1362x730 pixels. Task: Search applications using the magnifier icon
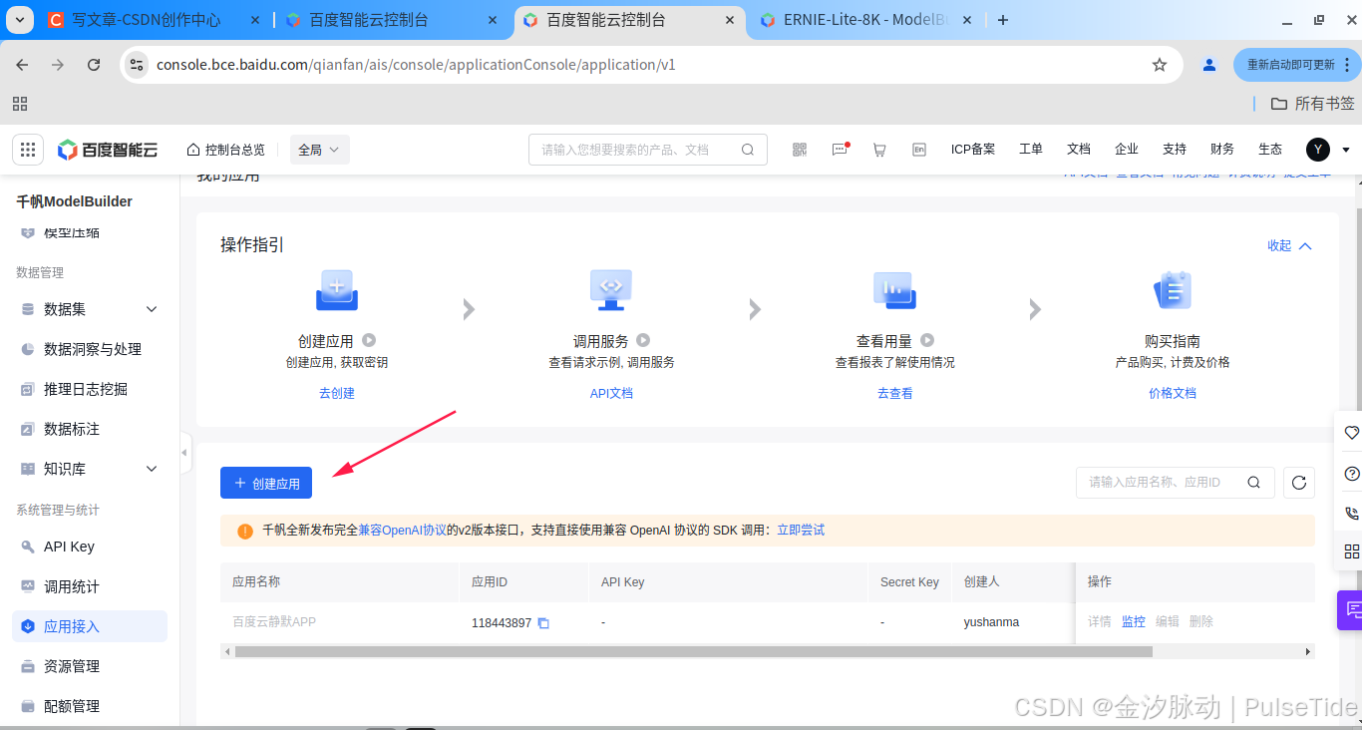(x=1254, y=483)
